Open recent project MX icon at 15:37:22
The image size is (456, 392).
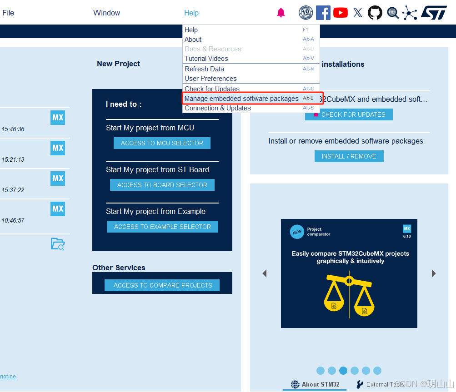click(58, 178)
